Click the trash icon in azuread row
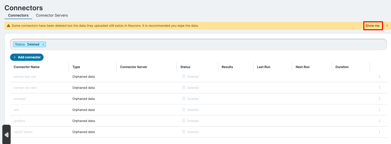Image resolution: width=391 pixels, height=144 pixels. (x=183, y=99)
